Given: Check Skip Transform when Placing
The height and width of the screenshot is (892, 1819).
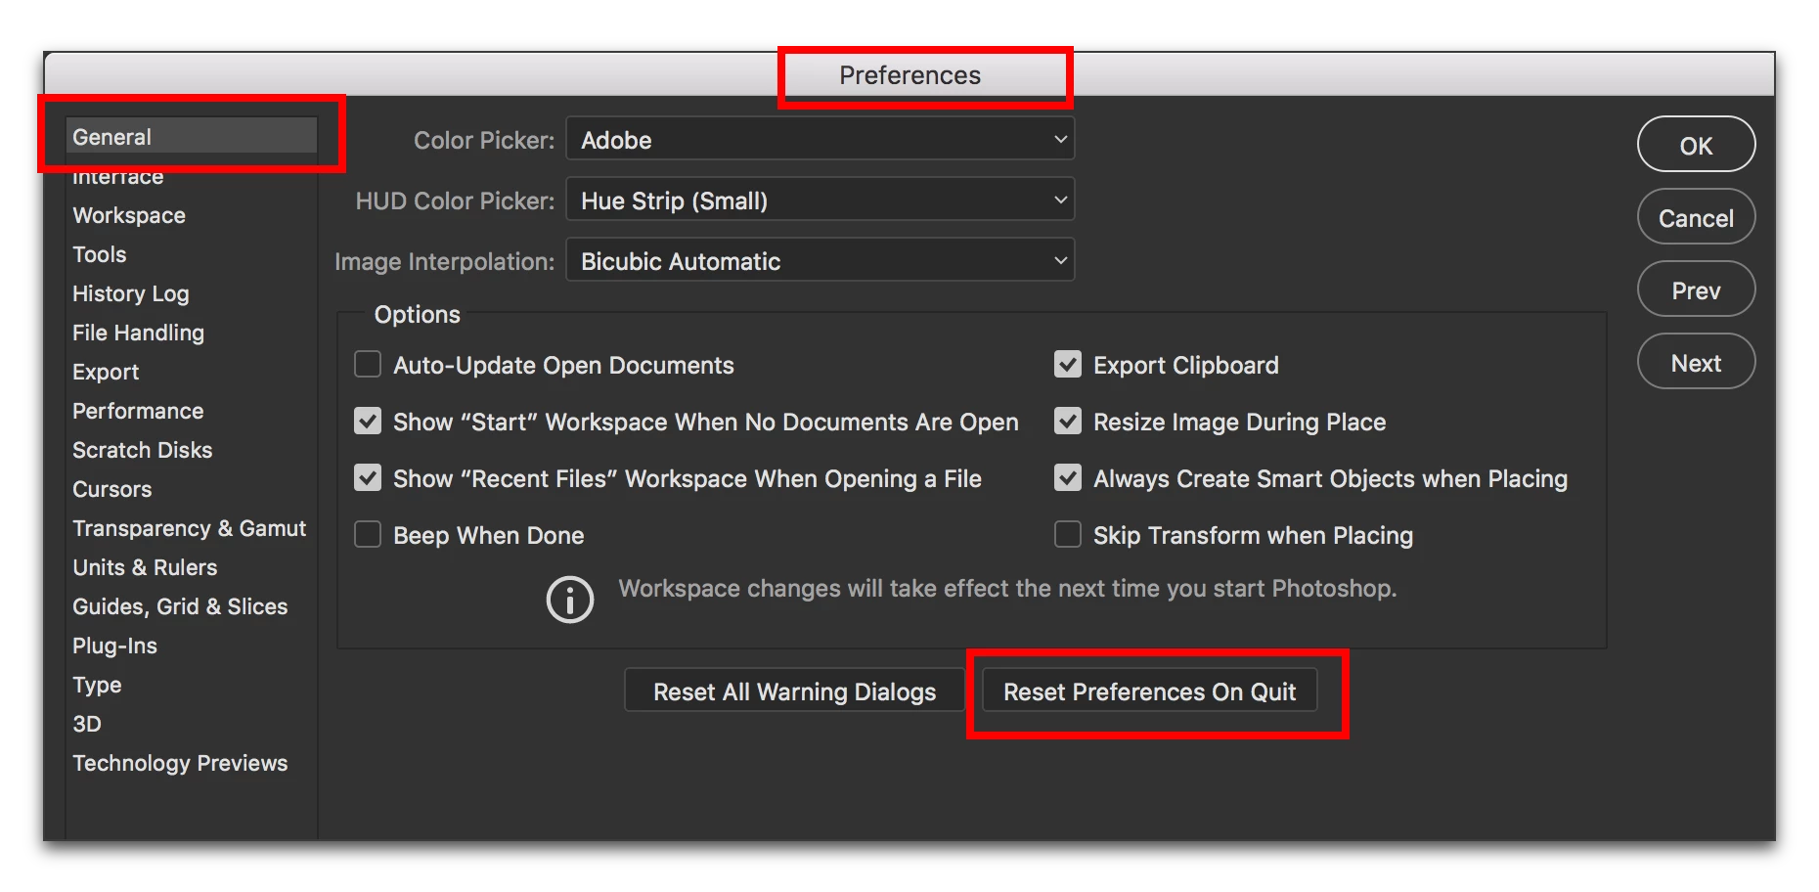Looking at the screenshot, I should (x=1068, y=535).
